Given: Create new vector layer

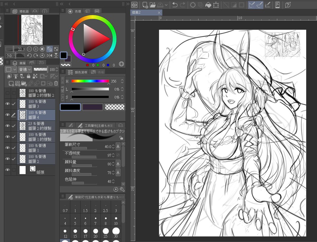Looking at the screenshot, I should 18,83.
